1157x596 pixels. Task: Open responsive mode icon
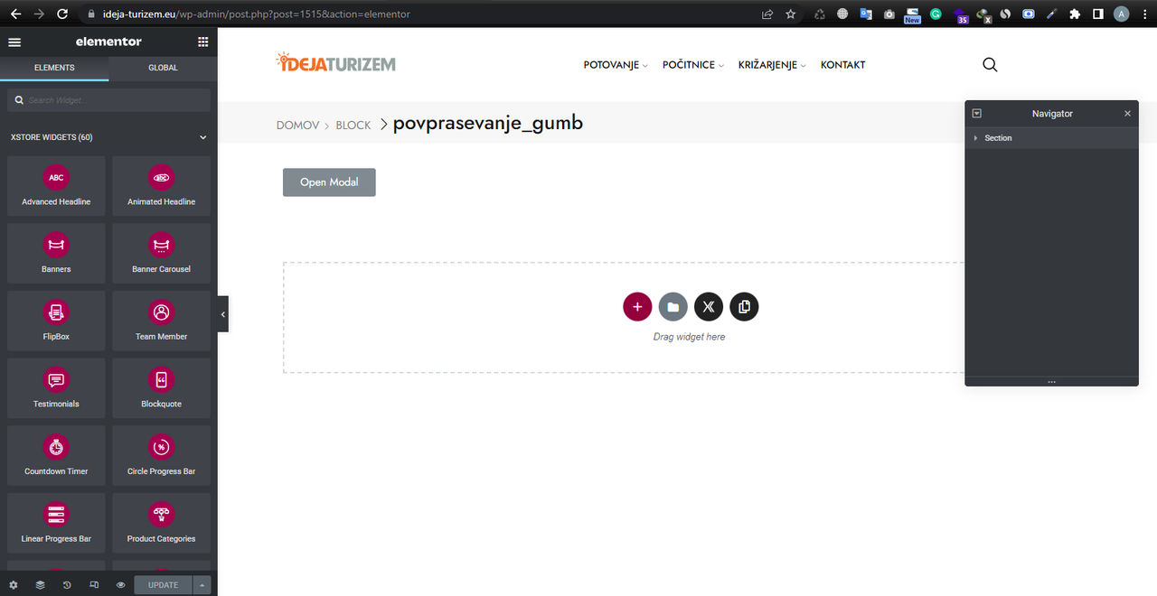94,585
